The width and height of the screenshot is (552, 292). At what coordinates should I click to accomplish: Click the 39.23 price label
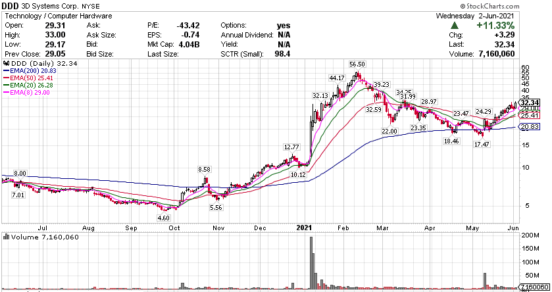381,84
